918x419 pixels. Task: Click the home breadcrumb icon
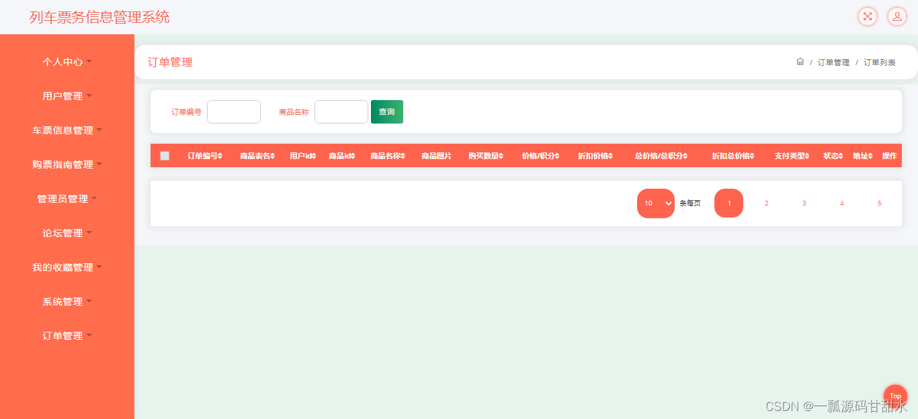(800, 62)
